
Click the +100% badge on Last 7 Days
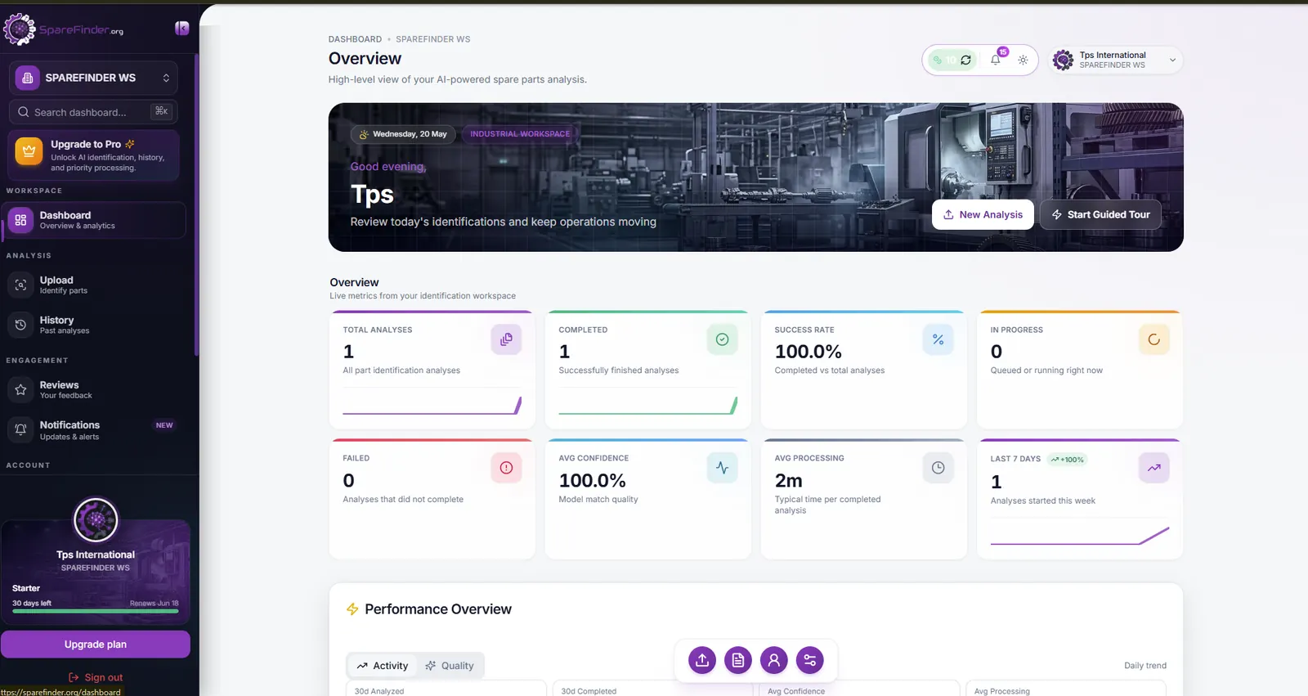(1067, 460)
